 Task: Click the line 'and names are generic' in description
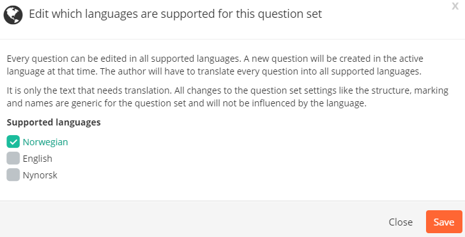click(187, 103)
